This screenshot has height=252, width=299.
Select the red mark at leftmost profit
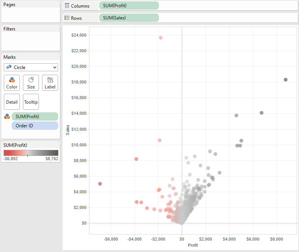pos(100,184)
